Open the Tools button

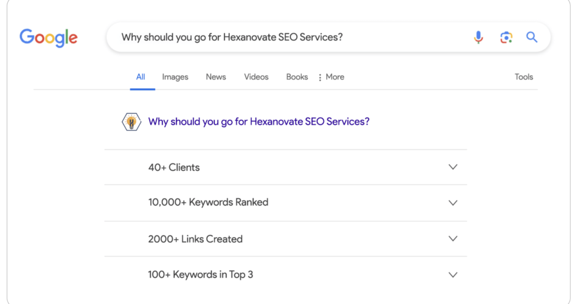tap(524, 77)
